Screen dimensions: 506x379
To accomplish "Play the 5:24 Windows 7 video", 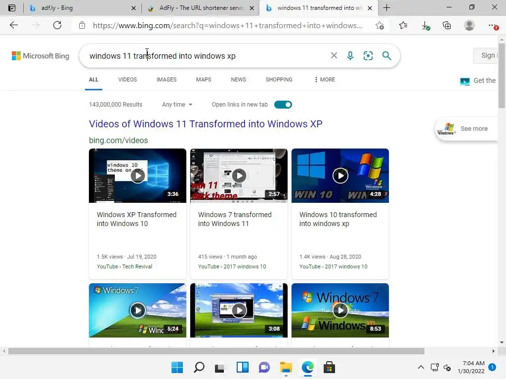I will point(137,310).
